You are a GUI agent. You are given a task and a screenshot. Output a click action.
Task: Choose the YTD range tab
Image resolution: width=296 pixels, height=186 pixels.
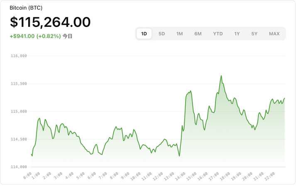[218, 33]
